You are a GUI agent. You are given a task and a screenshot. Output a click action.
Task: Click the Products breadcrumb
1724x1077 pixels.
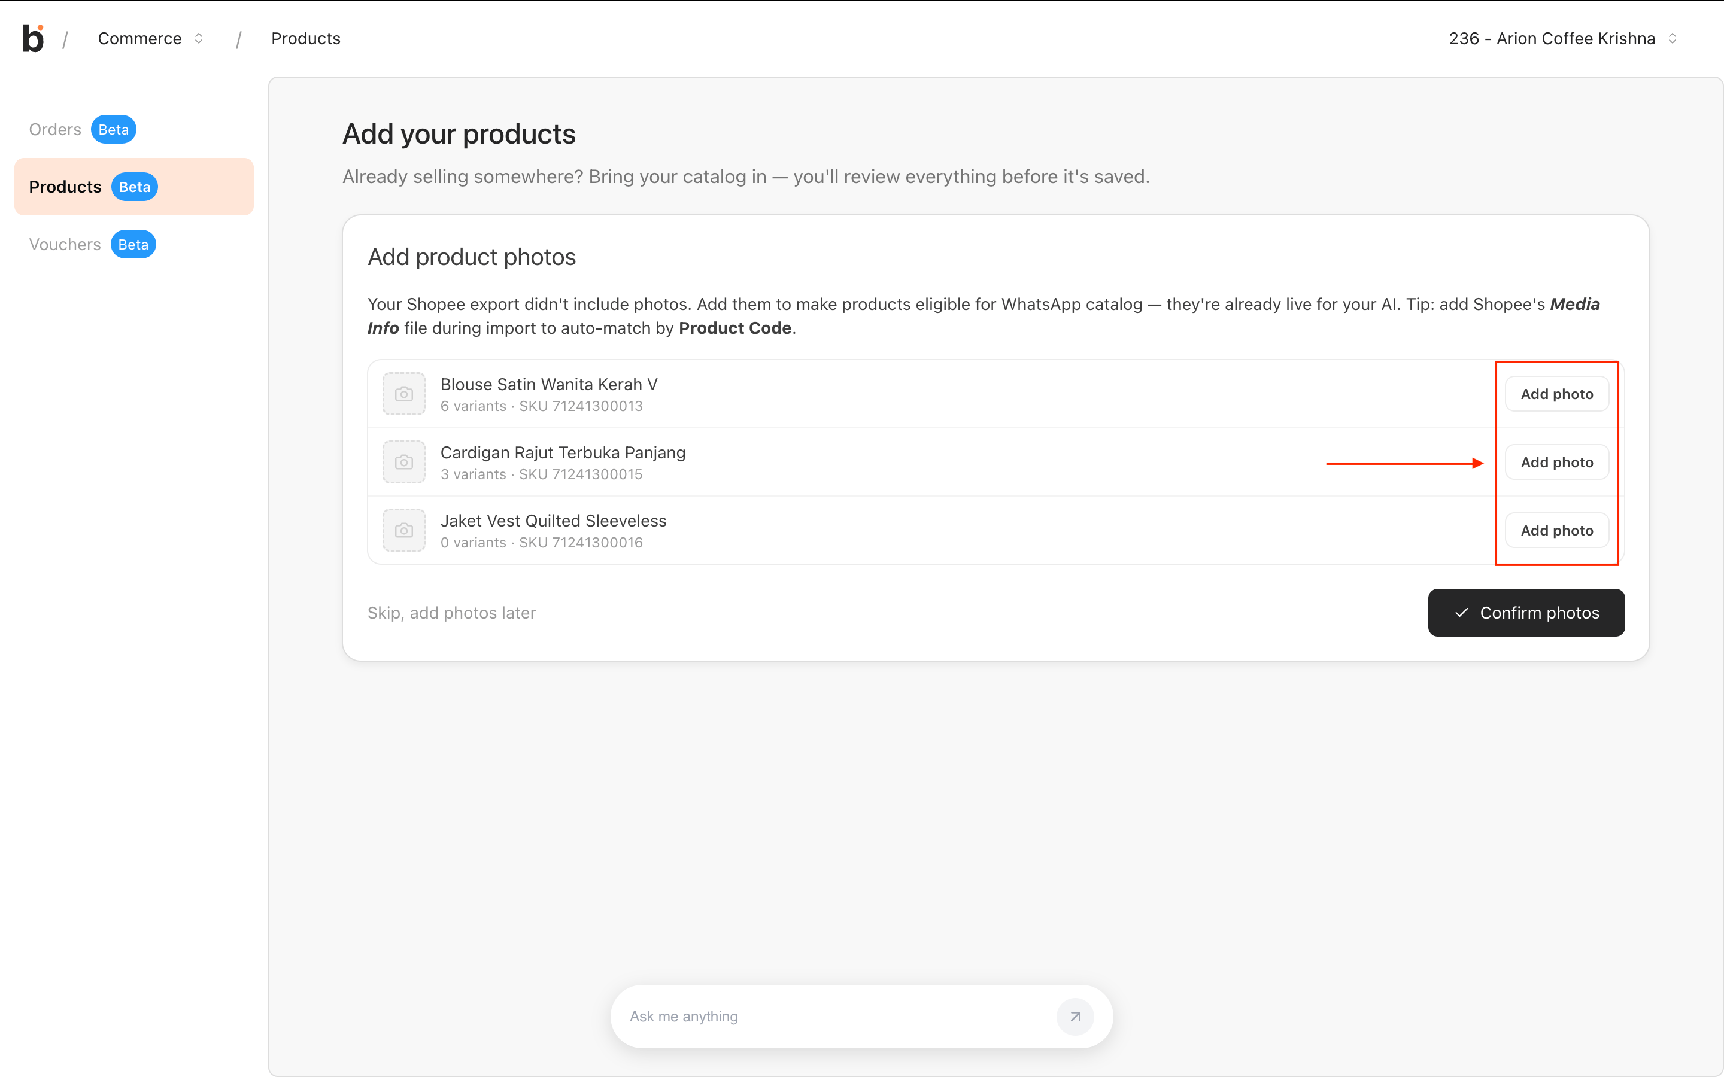[306, 38]
